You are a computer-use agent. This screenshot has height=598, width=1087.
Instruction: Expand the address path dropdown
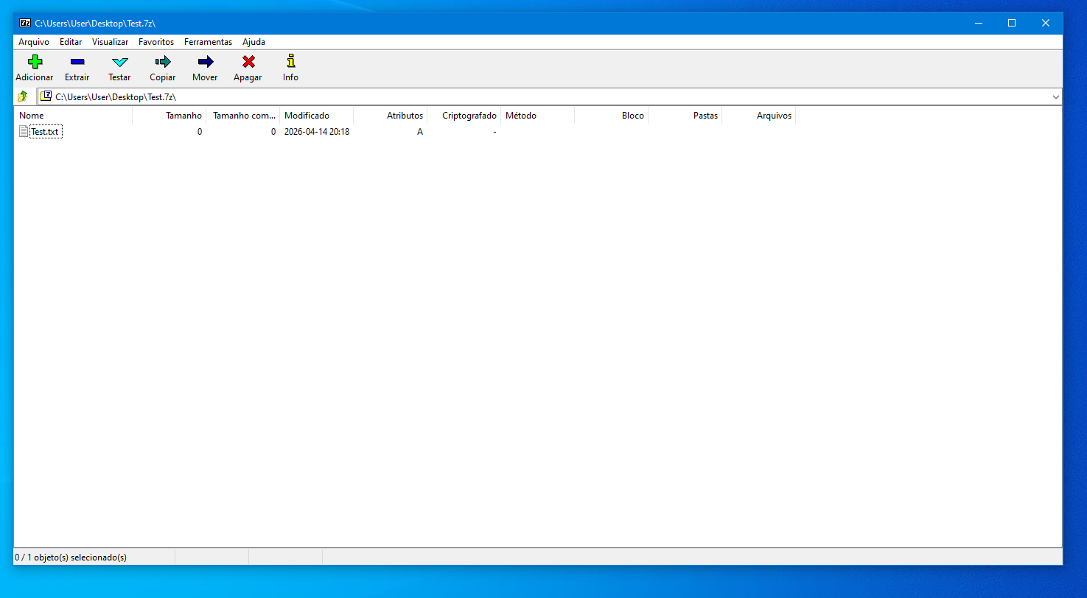[x=1055, y=96]
